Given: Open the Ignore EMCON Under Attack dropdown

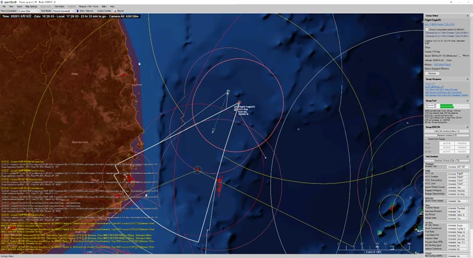Looking at the screenshot, I should pos(458,201).
